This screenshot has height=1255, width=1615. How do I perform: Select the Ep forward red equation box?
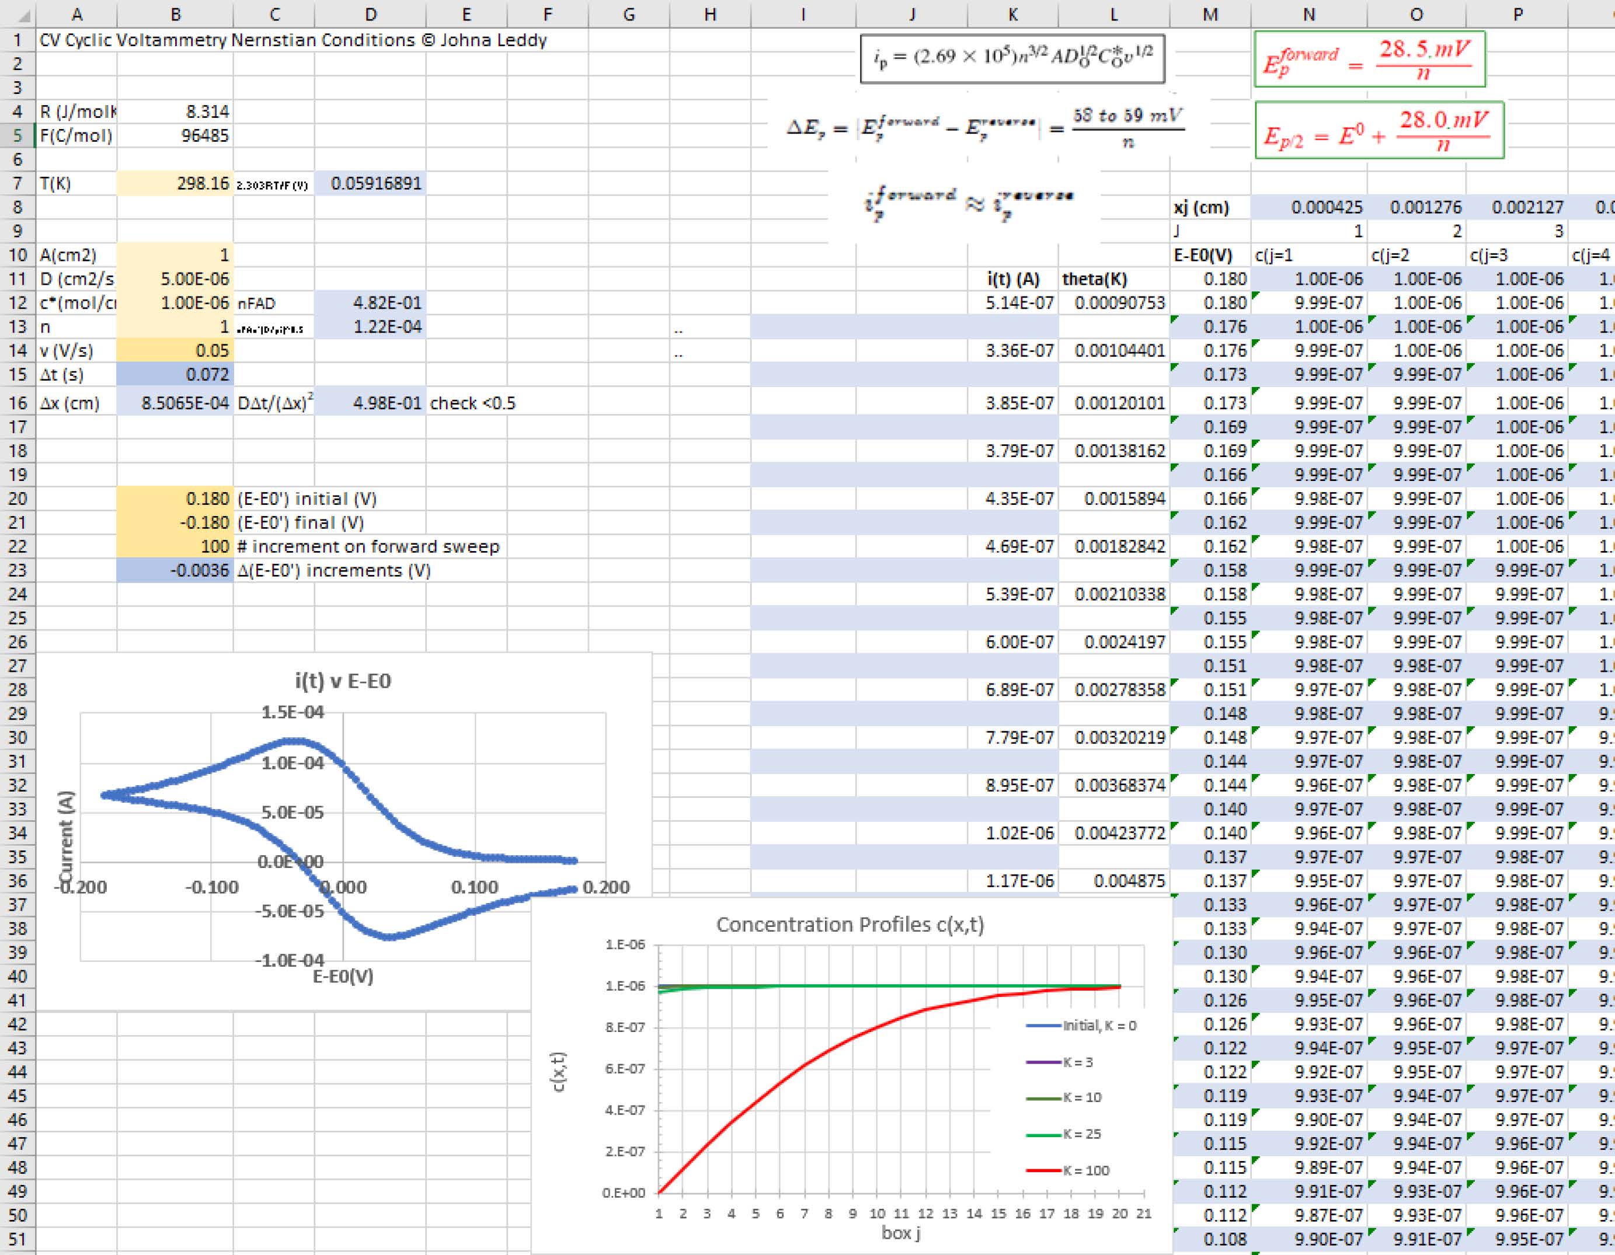pos(1370,59)
